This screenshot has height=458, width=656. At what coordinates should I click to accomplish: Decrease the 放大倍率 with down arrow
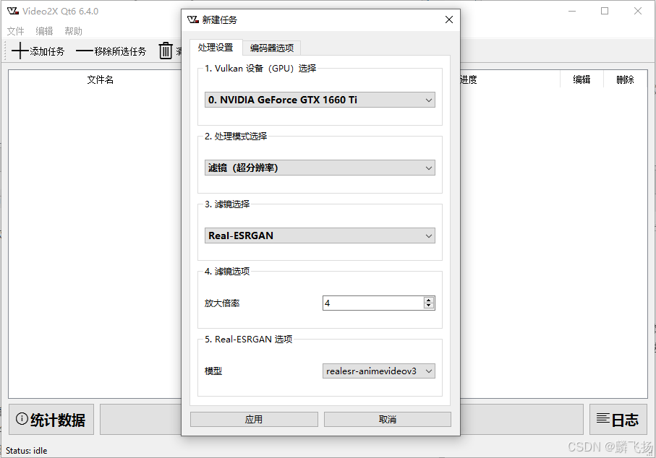(428, 306)
